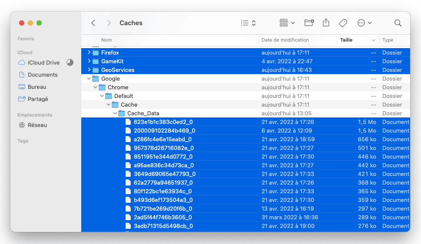Select the Default folder icon
The width and height of the screenshot is (421, 244).
[109, 96]
